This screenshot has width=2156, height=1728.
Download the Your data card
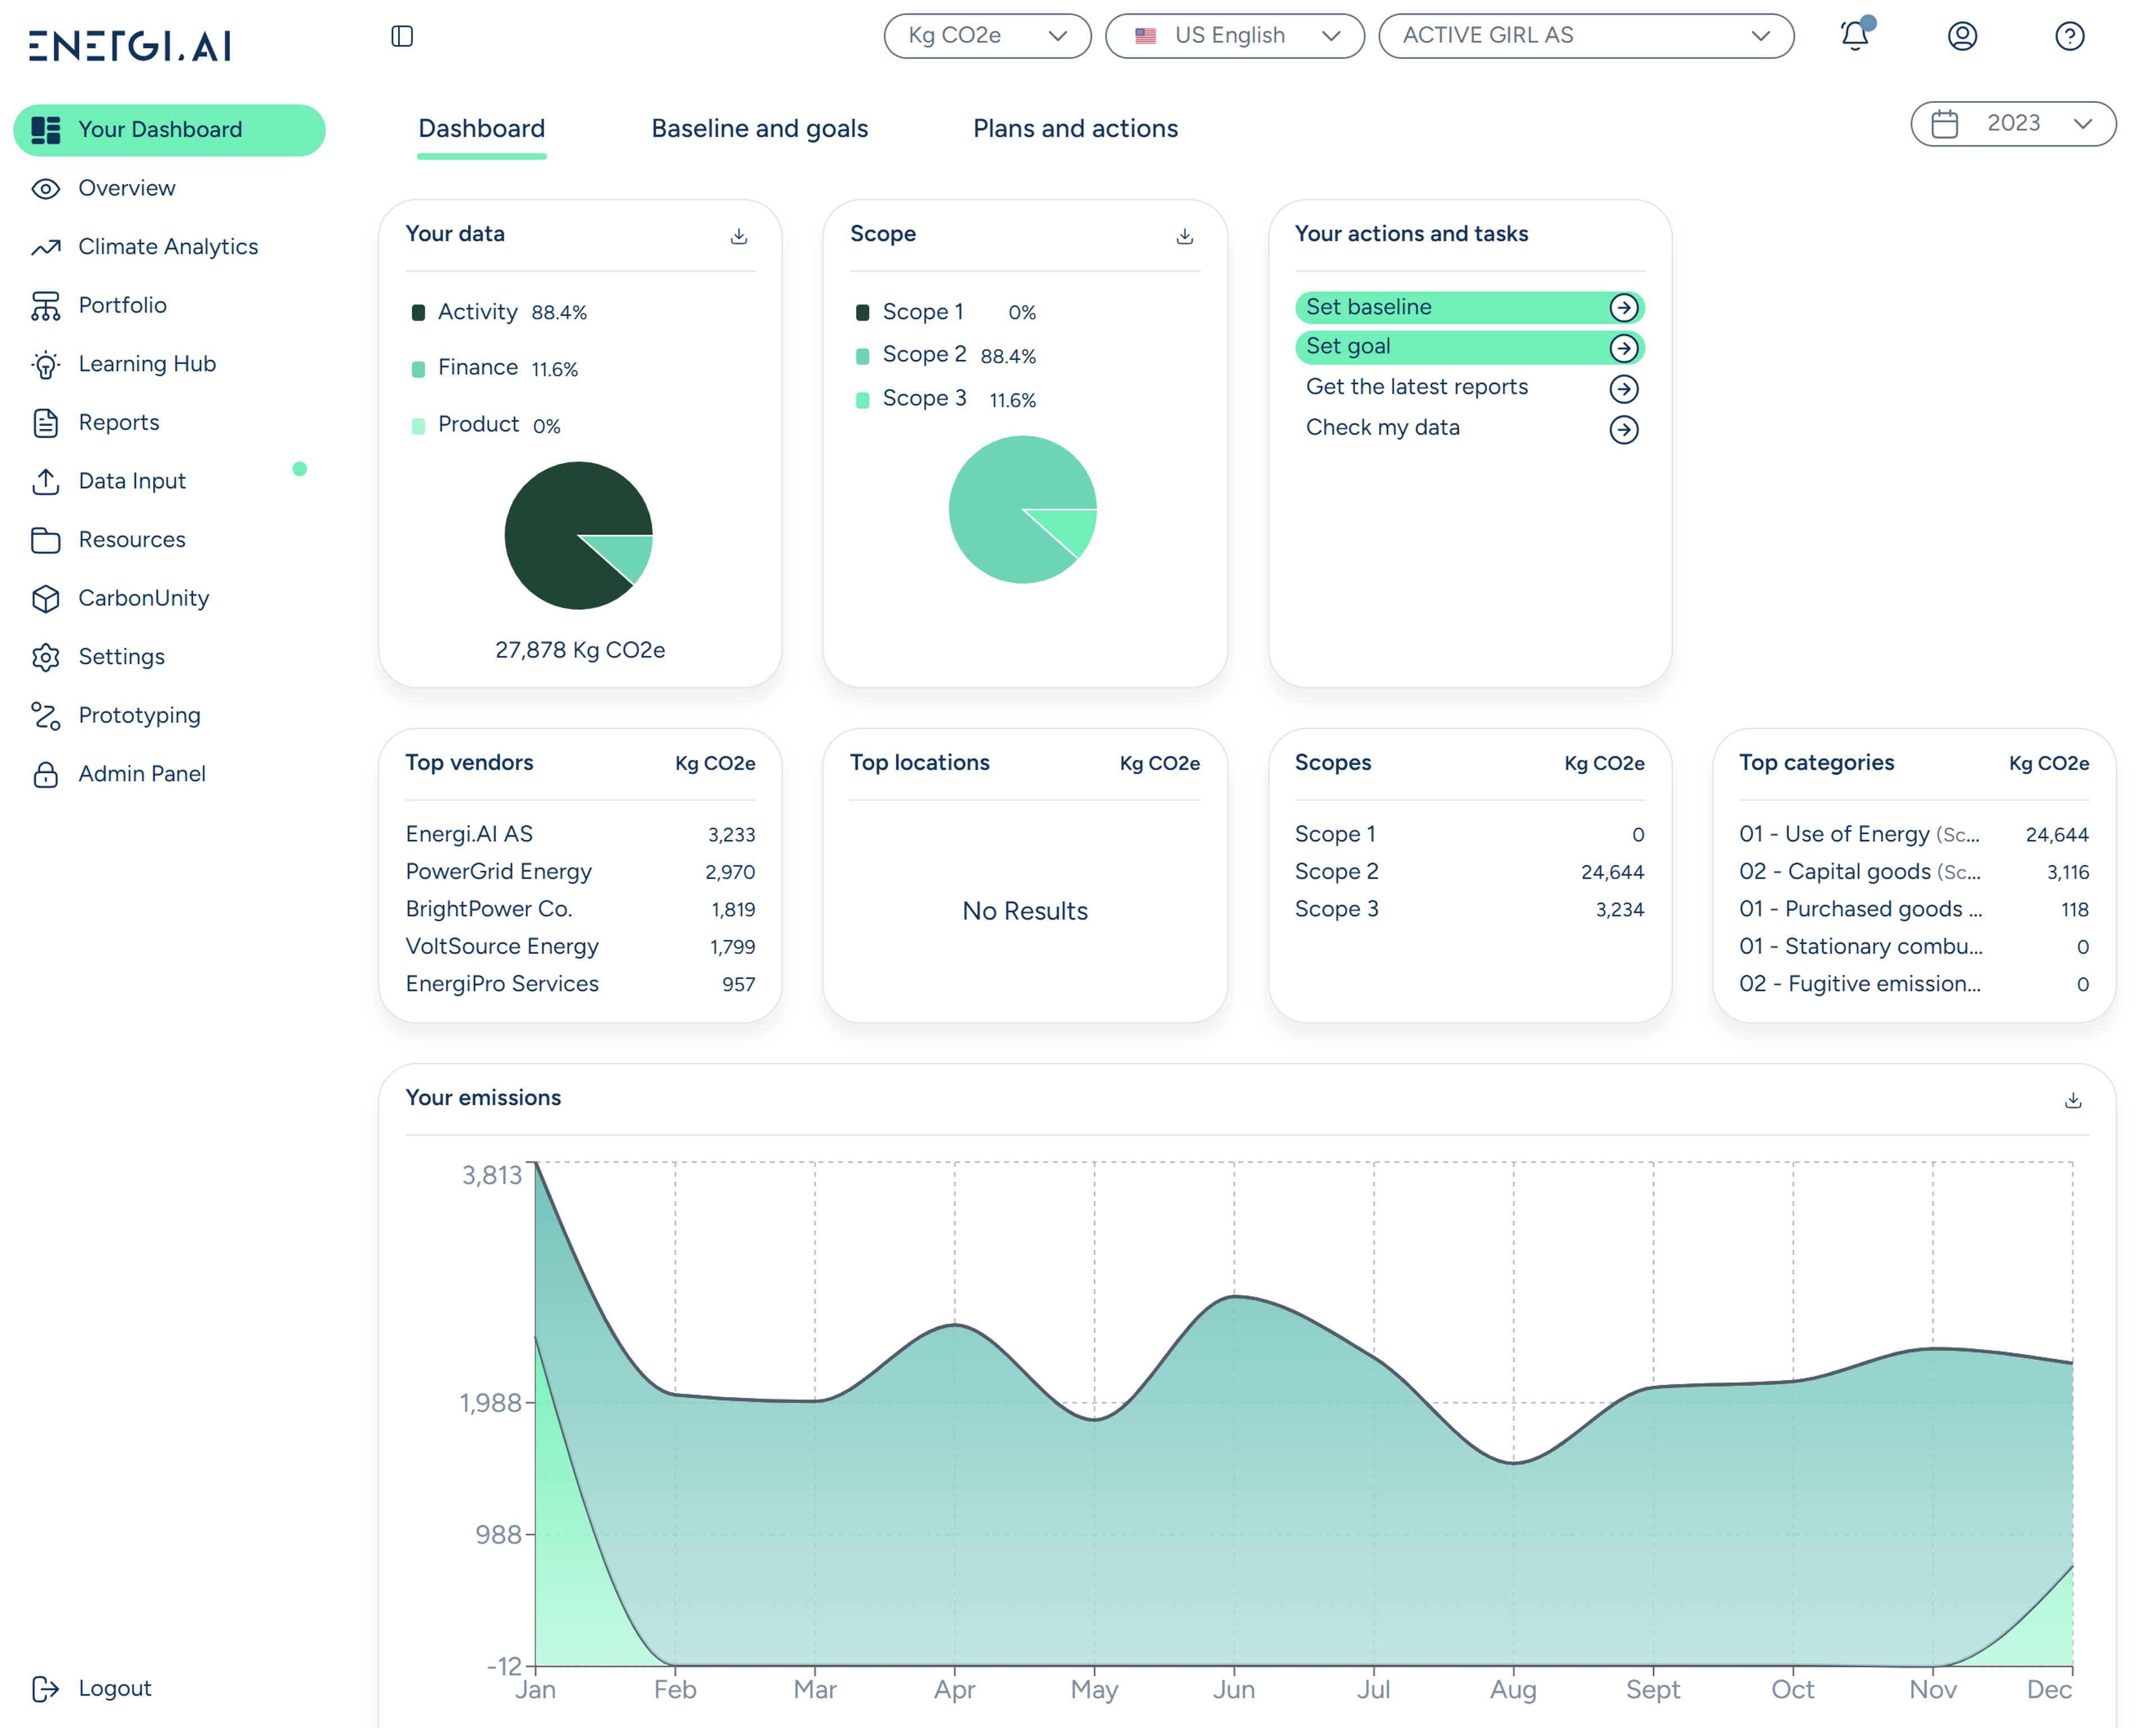(x=739, y=236)
